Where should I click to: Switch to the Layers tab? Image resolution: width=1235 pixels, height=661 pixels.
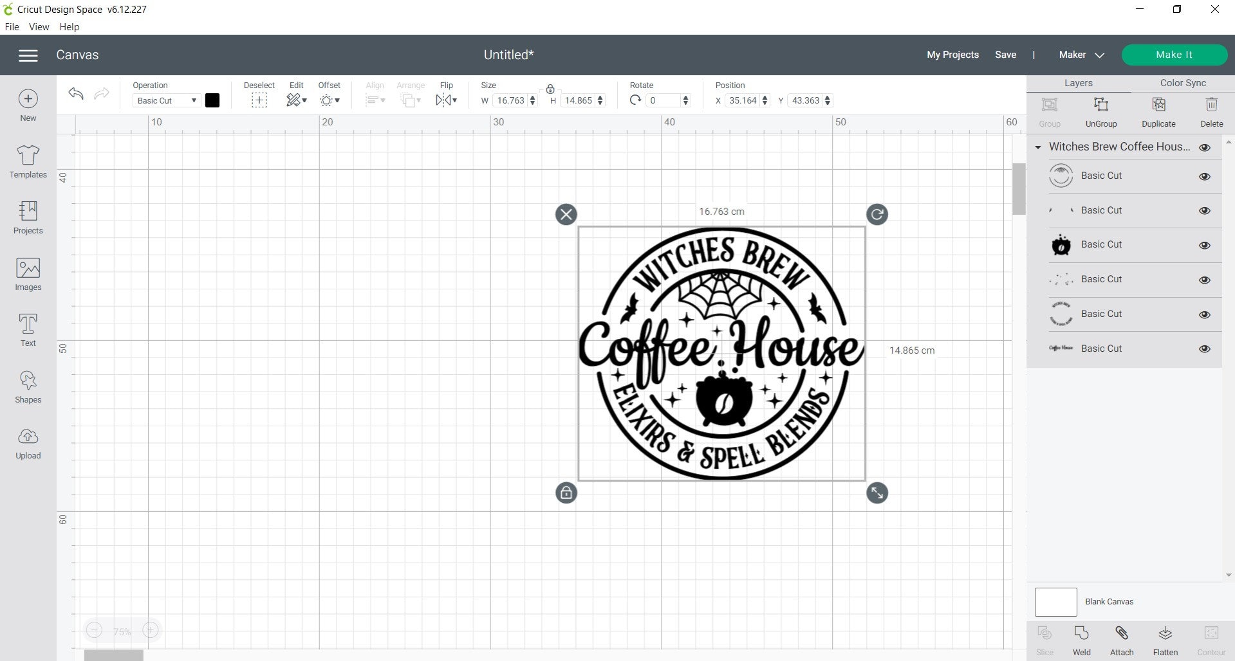coord(1078,83)
